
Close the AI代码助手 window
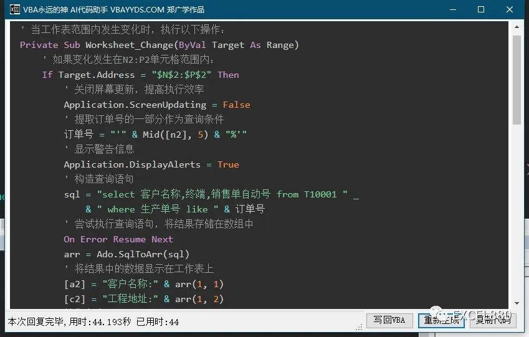(510, 9)
